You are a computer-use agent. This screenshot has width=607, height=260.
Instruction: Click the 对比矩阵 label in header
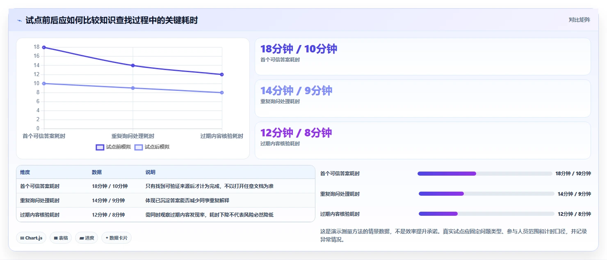point(579,20)
